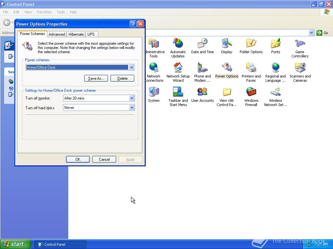Open the Favorites menu

point(44,12)
